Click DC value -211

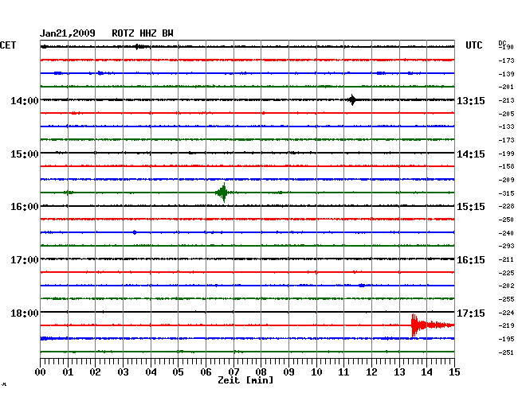506,259
